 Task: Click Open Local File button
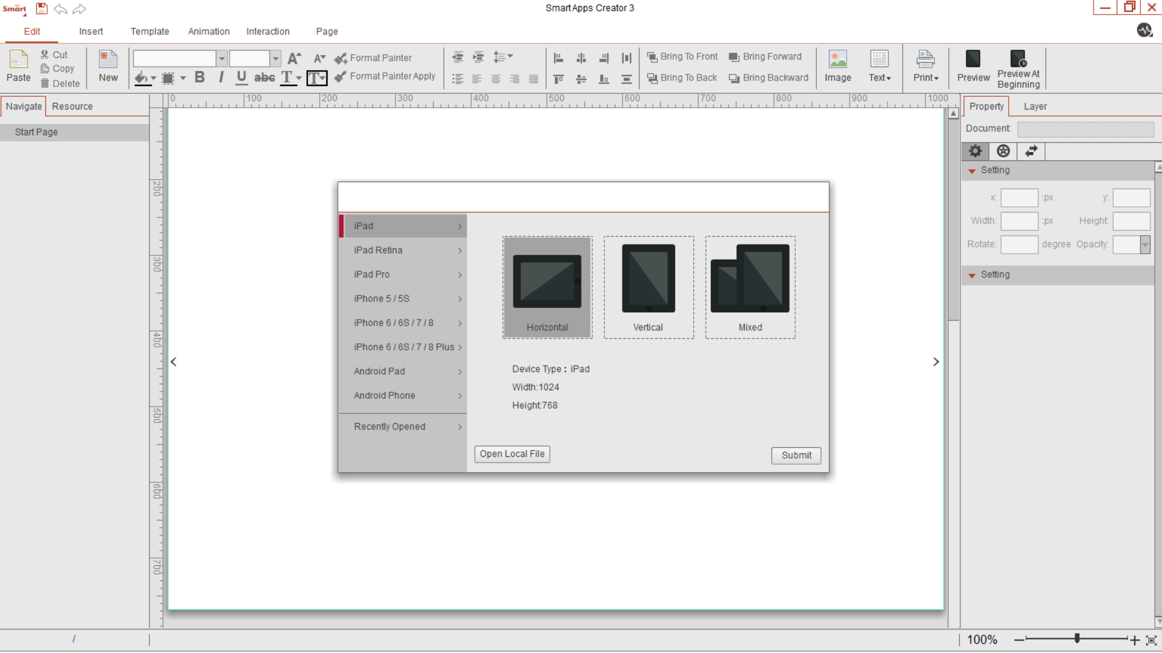coord(512,454)
